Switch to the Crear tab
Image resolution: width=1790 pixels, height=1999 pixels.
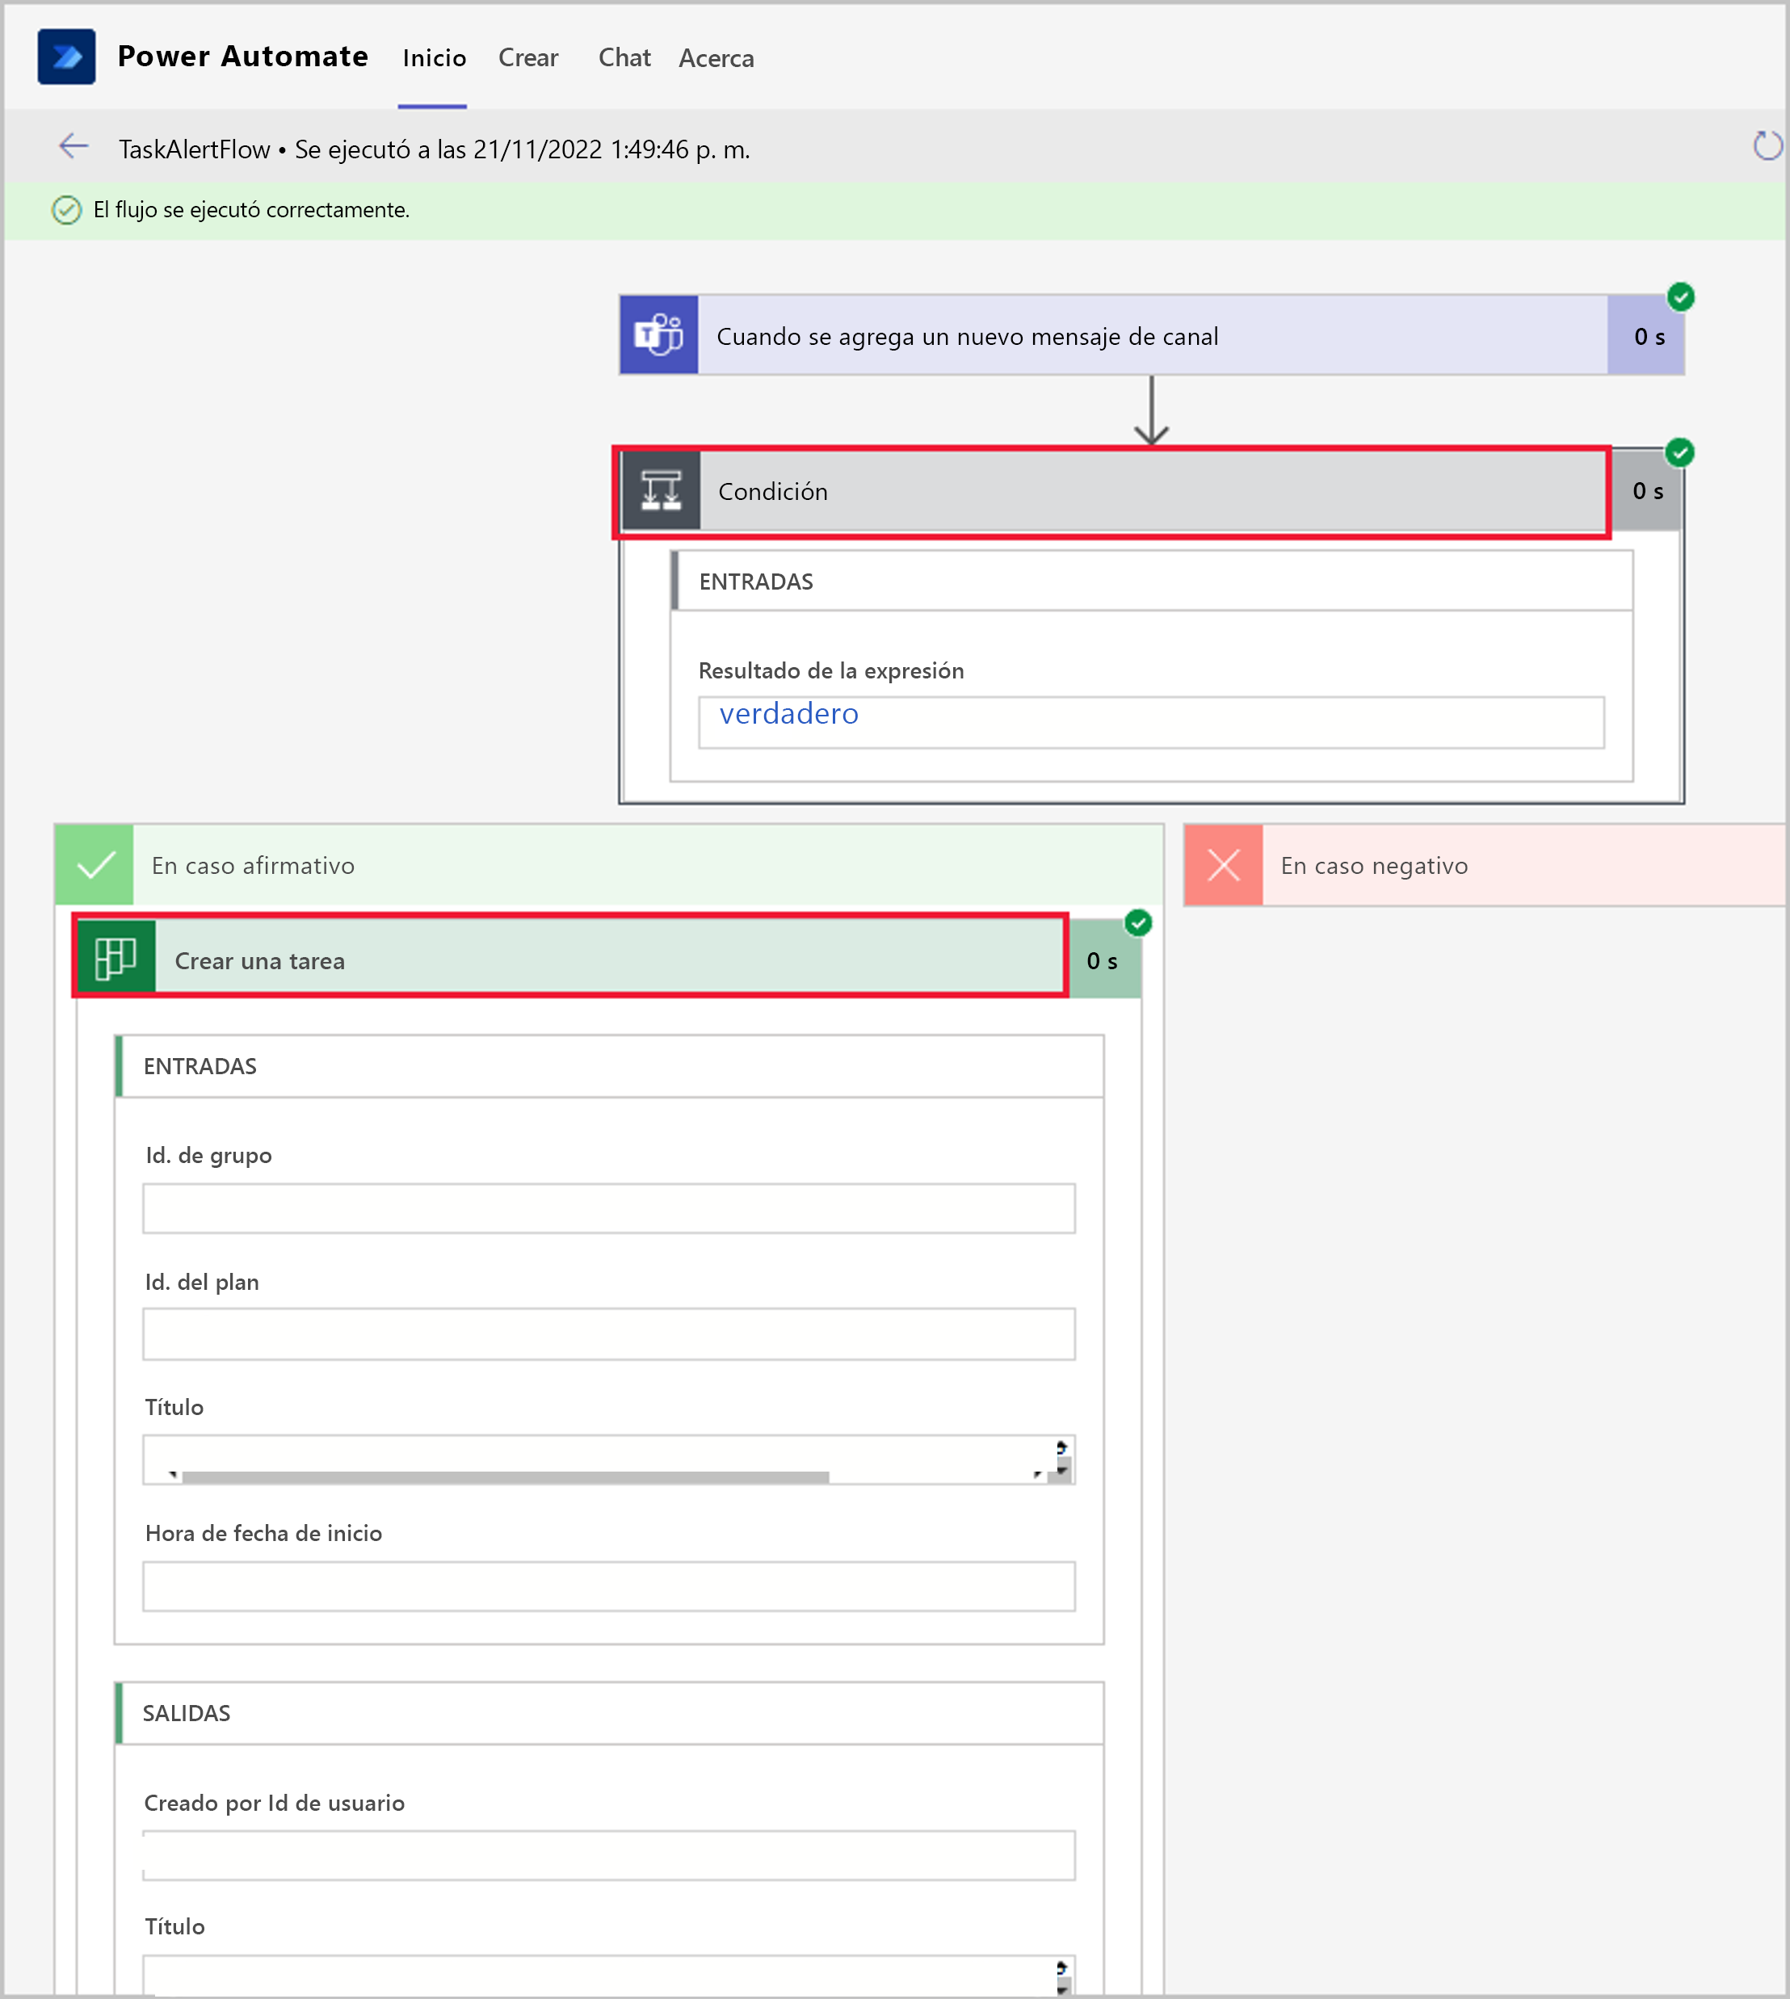[x=527, y=57]
